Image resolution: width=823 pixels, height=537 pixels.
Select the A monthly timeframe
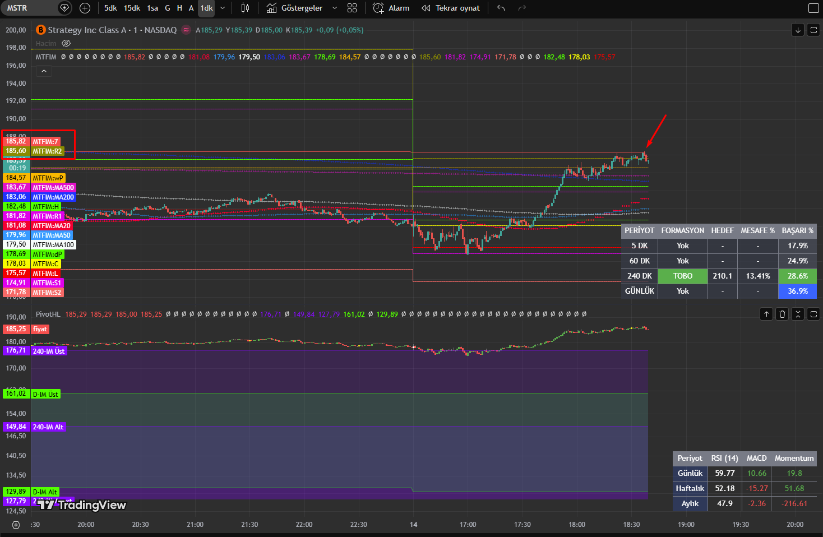(191, 8)
